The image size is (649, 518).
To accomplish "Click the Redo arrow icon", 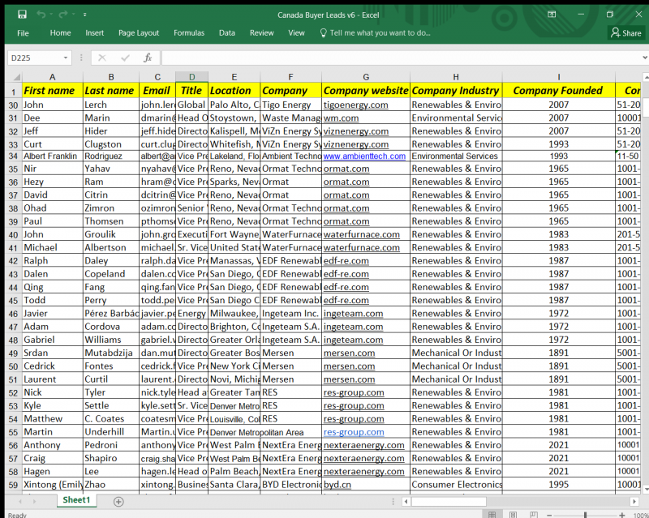I will tap(65, 14).
